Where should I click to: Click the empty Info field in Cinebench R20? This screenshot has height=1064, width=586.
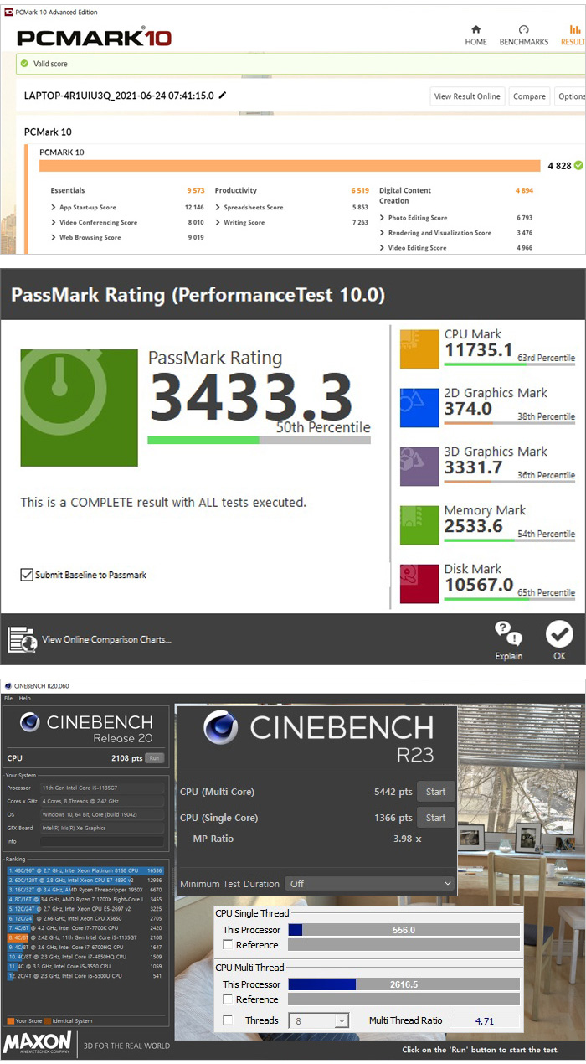(101, 841)
